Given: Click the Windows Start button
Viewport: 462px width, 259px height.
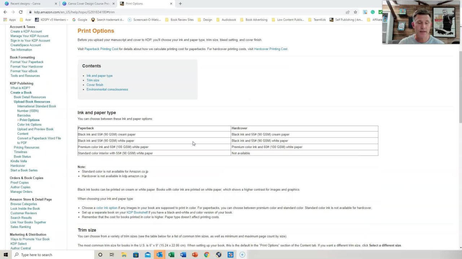Looking at the screenshot, I should [5, 255].
